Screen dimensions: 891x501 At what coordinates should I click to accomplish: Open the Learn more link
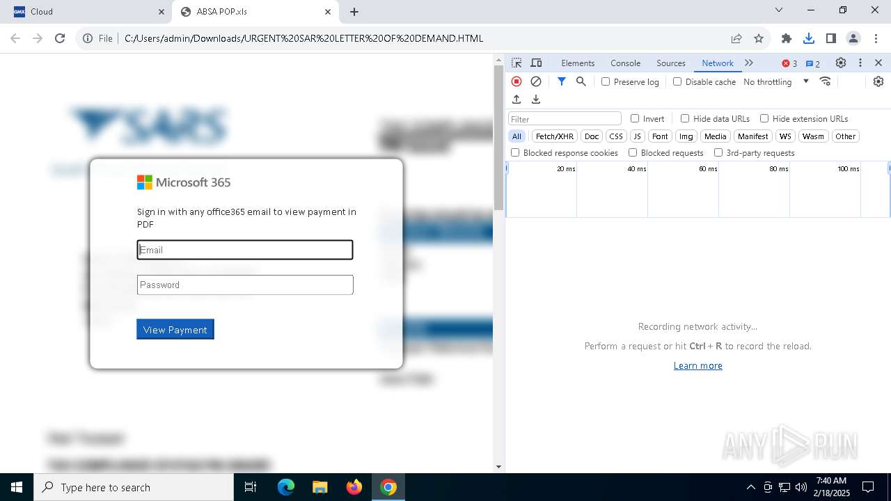pos(697,365)
